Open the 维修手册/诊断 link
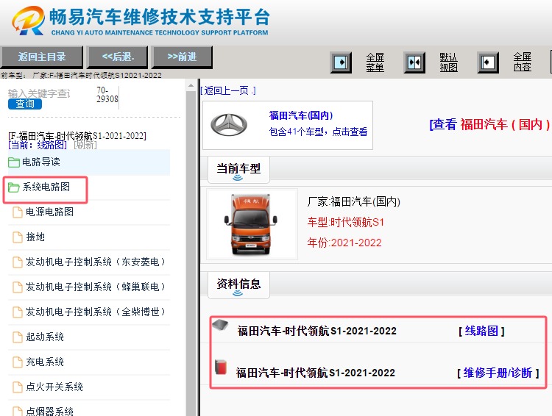 (498, 373)
